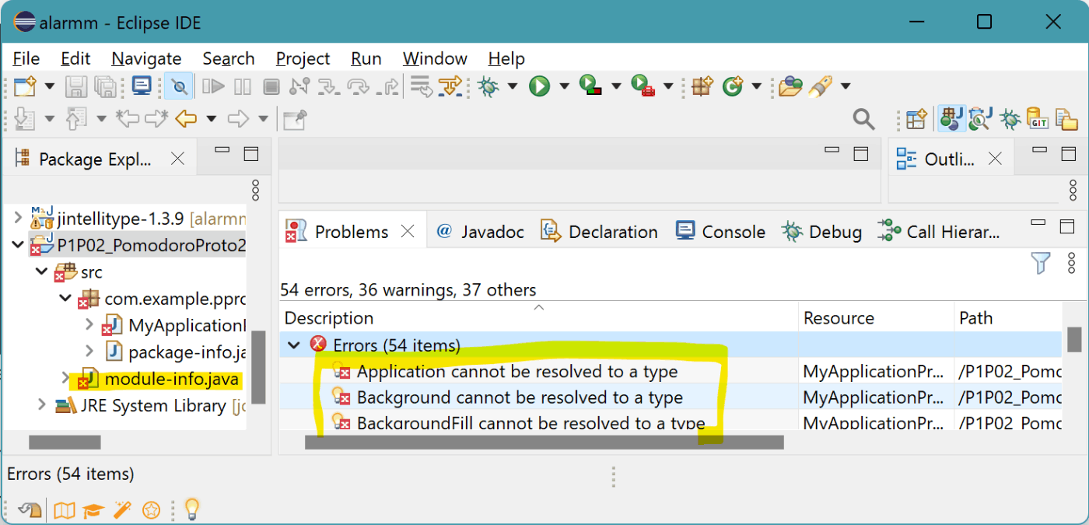This screenshot has height=525, width=1089.
Task: Click the Suspend debug icon
Action: click(243, 86)
